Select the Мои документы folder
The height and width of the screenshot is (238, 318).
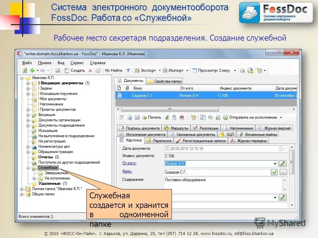pos(53,99)
